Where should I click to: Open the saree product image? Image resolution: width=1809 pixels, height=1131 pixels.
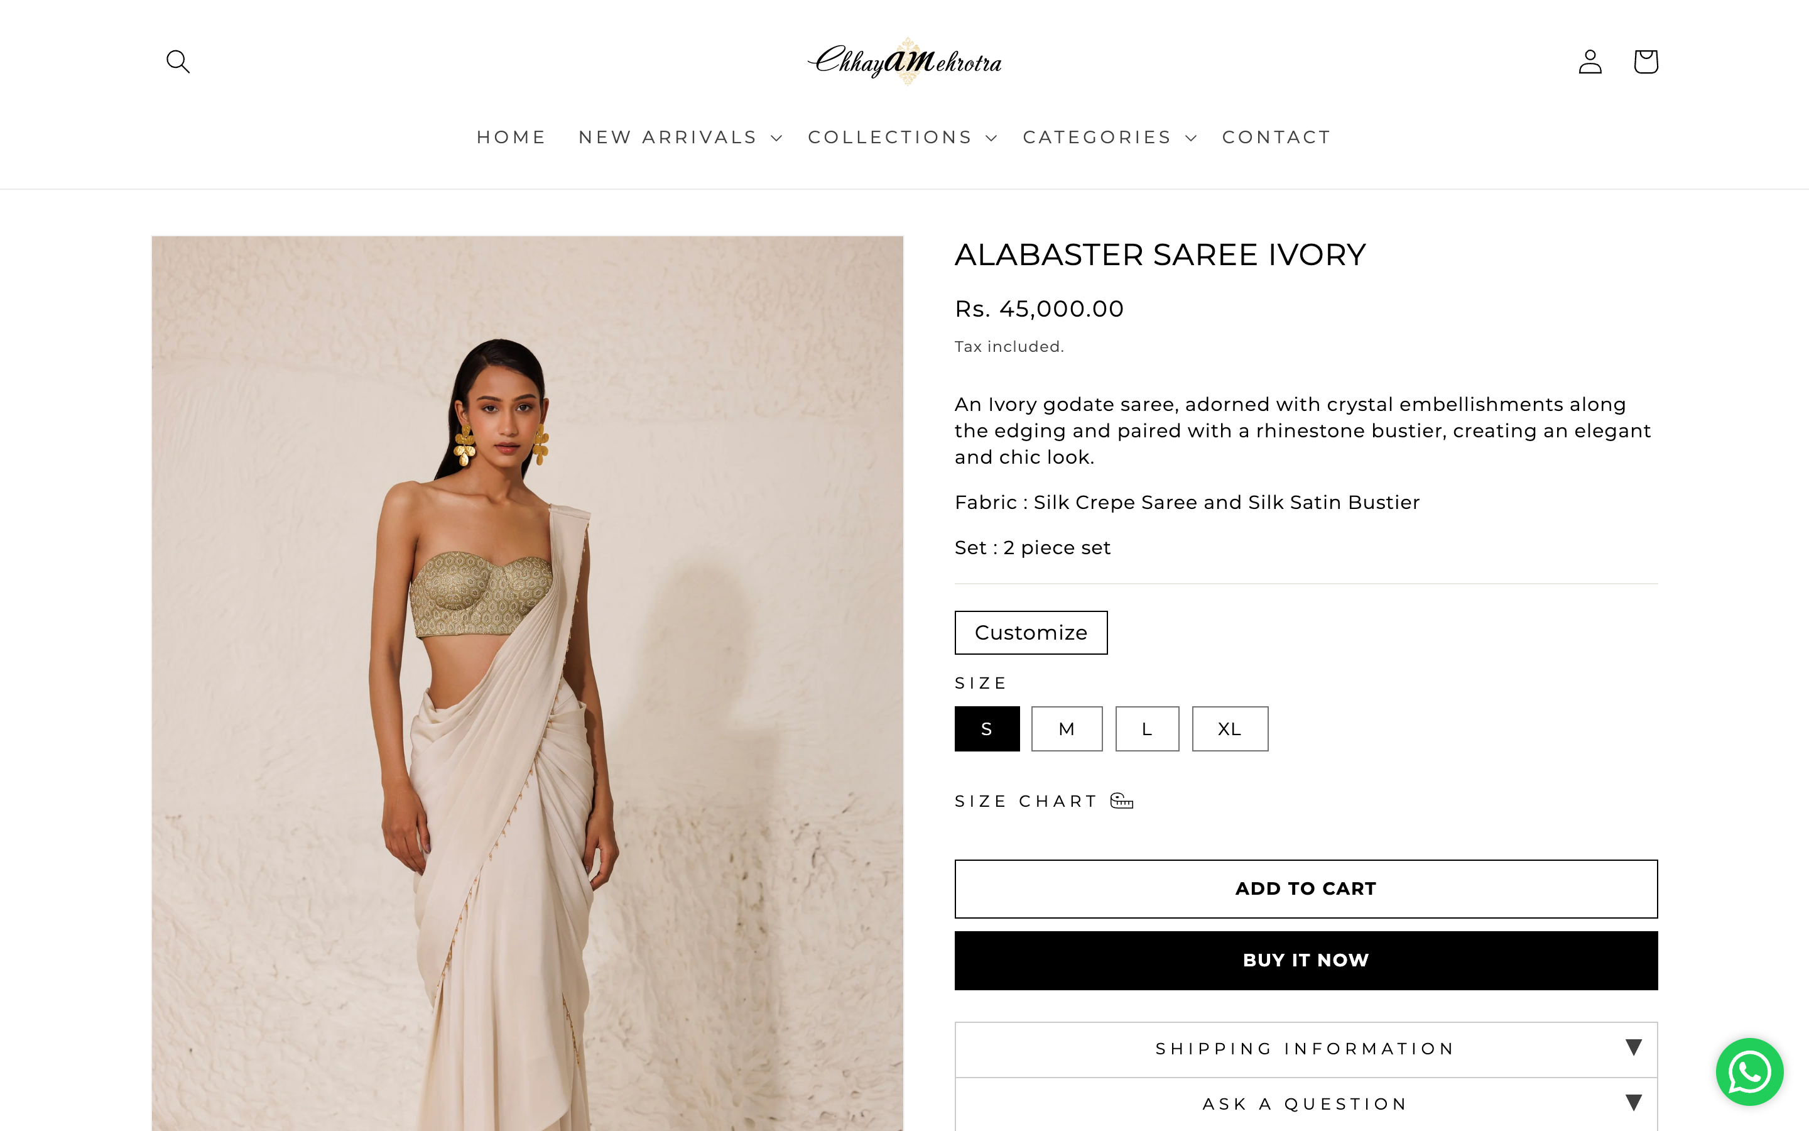tap(527, 683)
